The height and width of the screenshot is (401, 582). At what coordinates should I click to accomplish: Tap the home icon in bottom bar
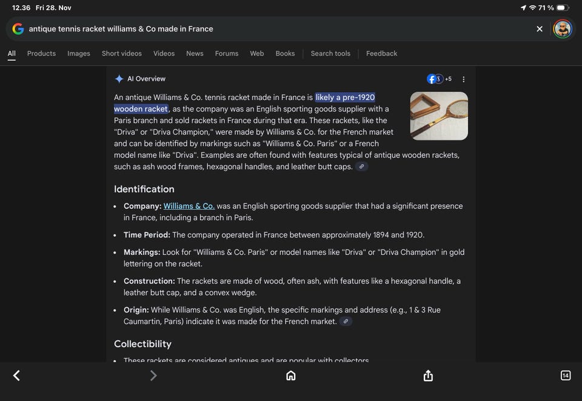(290, 376)
